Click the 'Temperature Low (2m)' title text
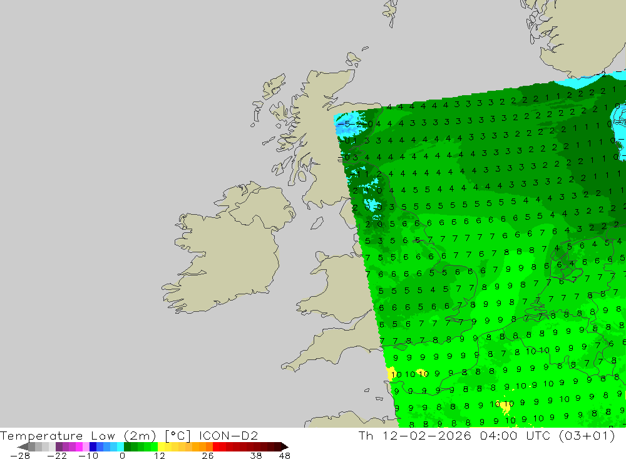626x459 pixels. coord(78,435)
